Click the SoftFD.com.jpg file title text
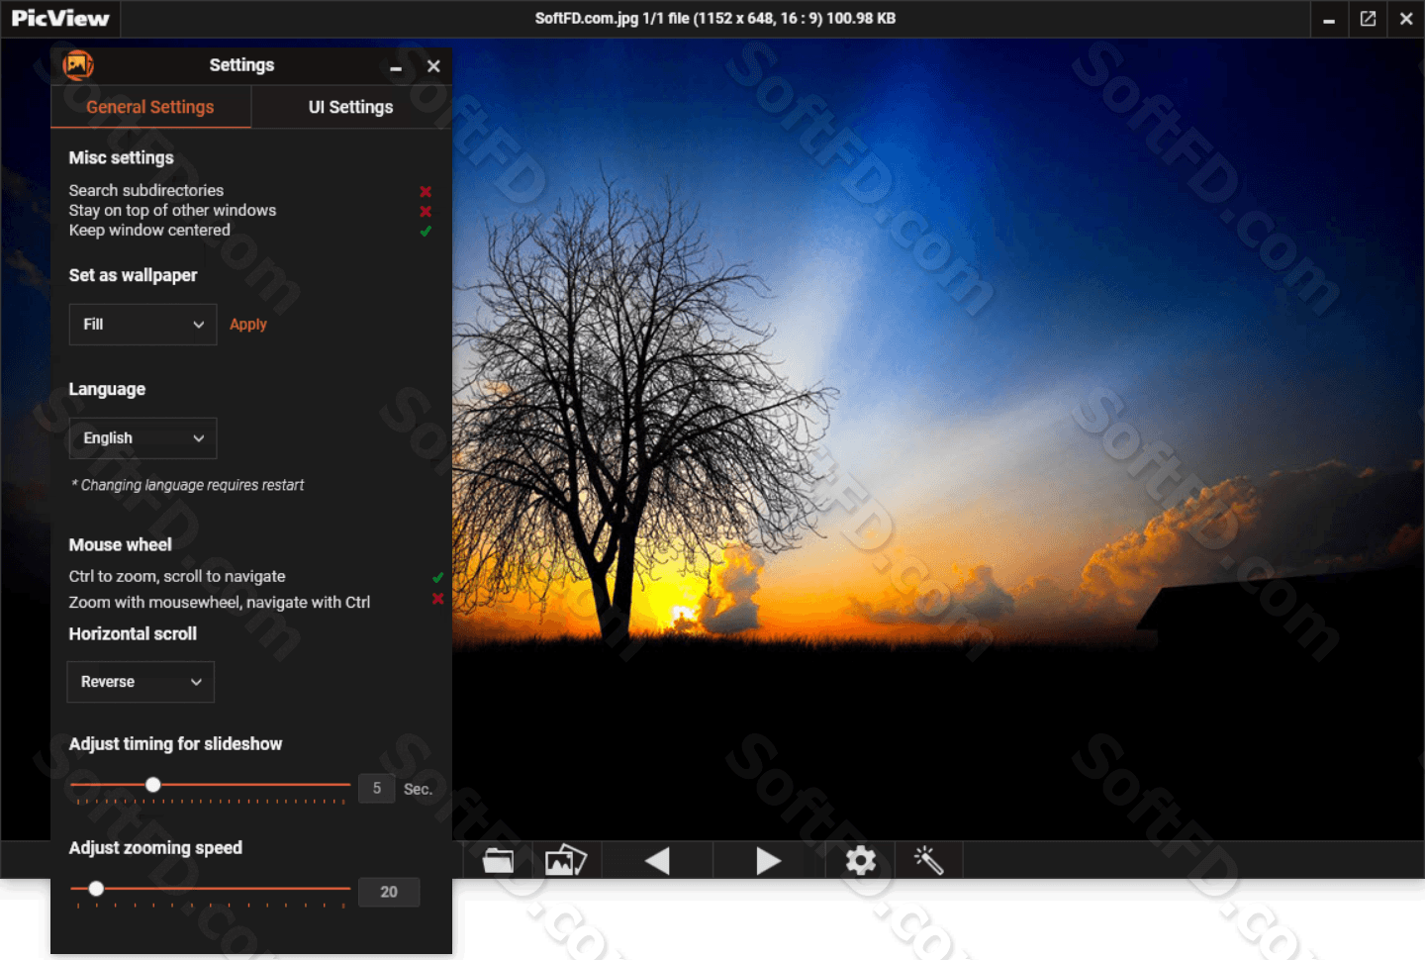The width and height of the screenshot is (1425, 960). [x=715, y=19]
